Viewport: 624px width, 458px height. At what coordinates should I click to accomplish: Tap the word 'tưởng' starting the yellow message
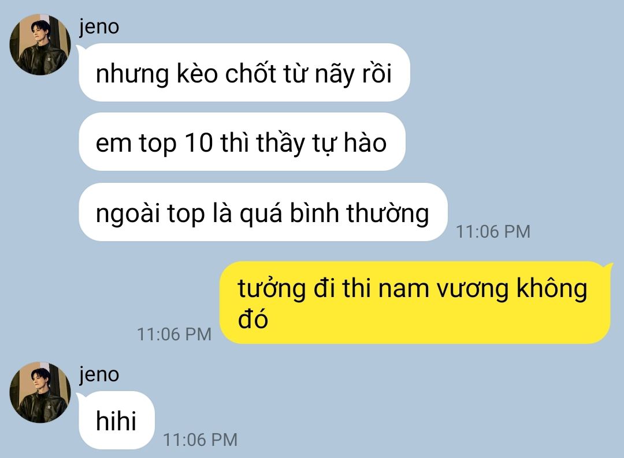point(272,288)
